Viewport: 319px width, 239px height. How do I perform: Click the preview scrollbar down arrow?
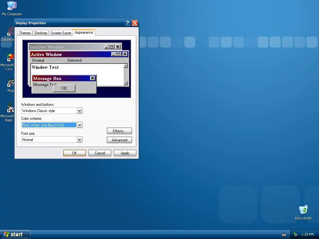tap(126, 83)
